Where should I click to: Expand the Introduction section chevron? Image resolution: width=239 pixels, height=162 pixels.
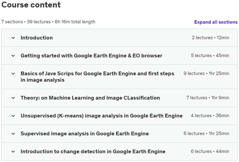click(x=13, y=38)
